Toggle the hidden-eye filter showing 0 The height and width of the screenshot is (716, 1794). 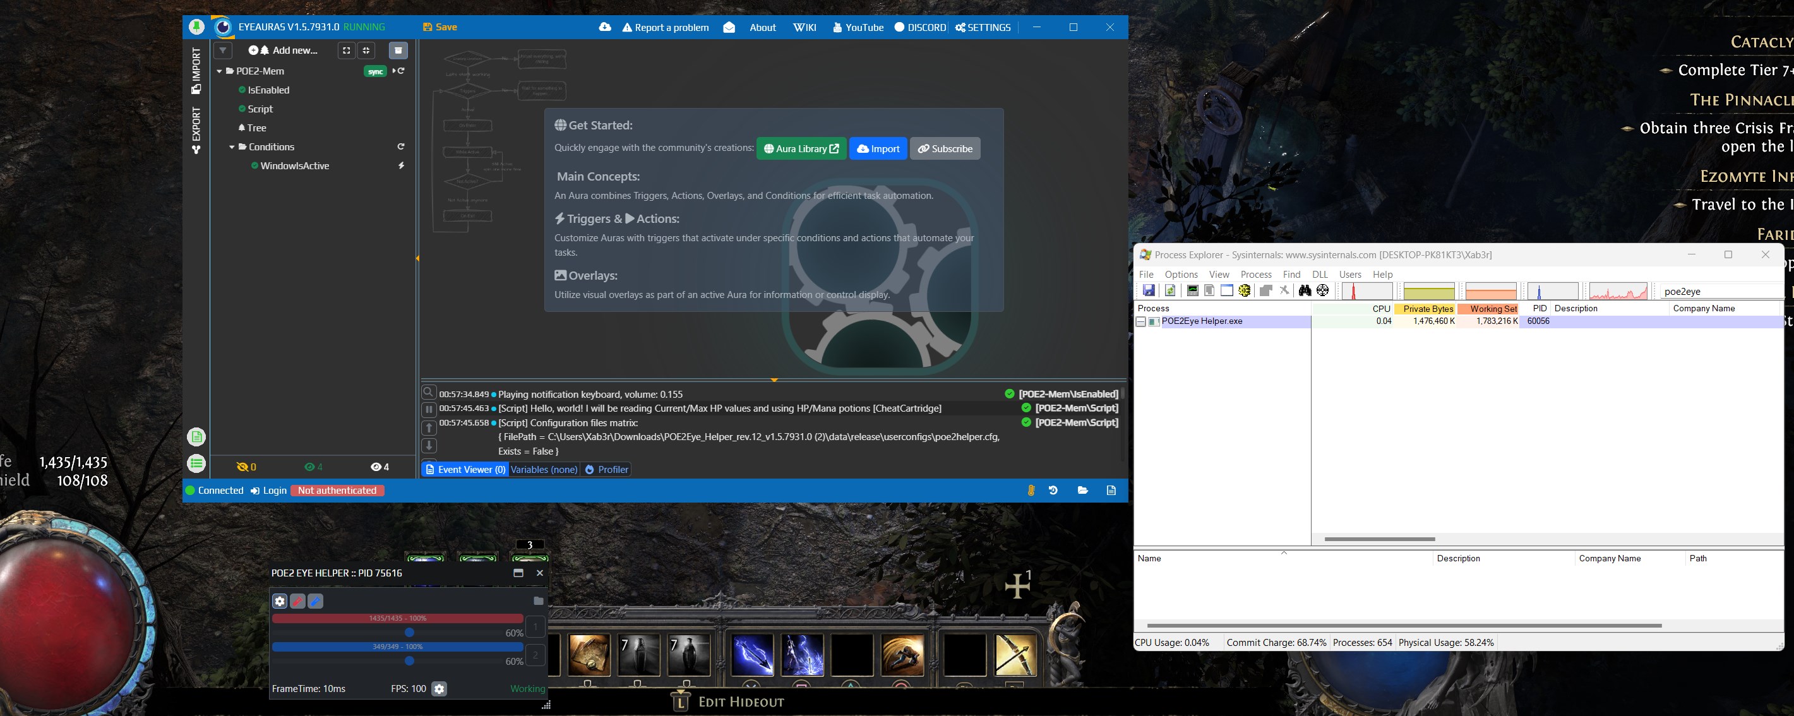coord(246,467)
